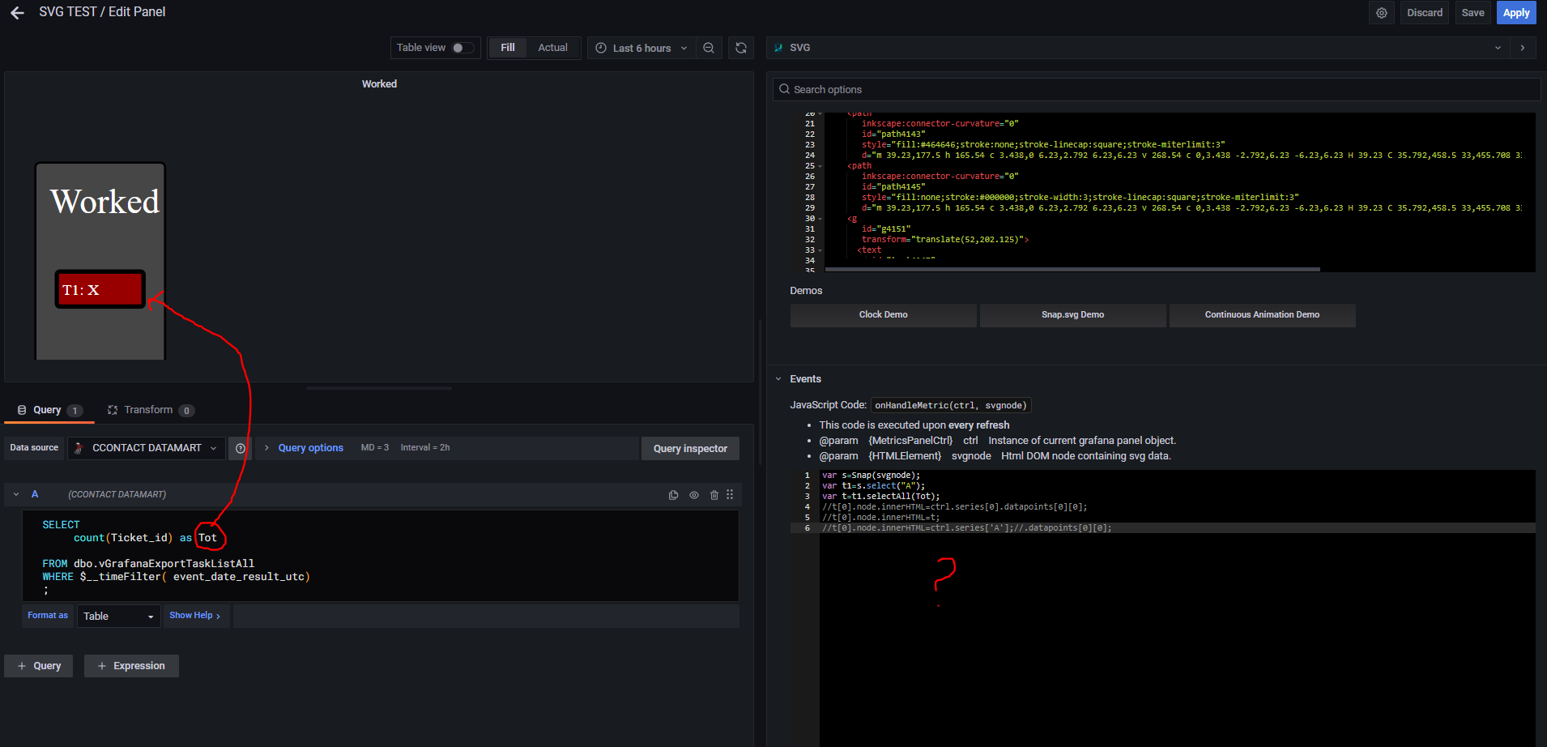Refresh the dashboard panel

[x=740, y=48]
